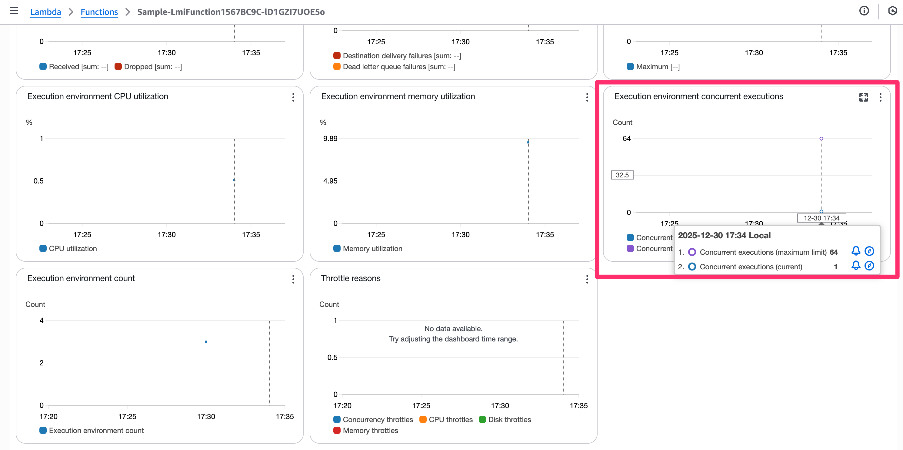The height and width of the screenshot is (450, 903).
Task: Open memory utilization widget actions menu
Action: 587,97
